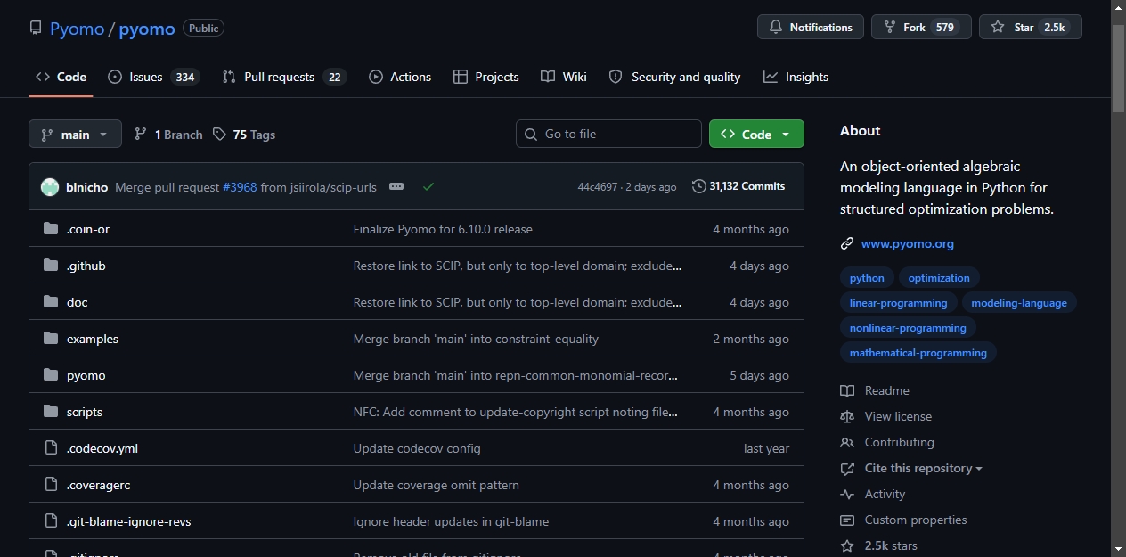Click file icon next to .coveragerc
This screenshot has width=1126, height=557.
click(x=51, y=485)
